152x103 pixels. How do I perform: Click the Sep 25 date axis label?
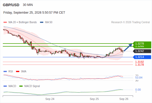[94, 99]
